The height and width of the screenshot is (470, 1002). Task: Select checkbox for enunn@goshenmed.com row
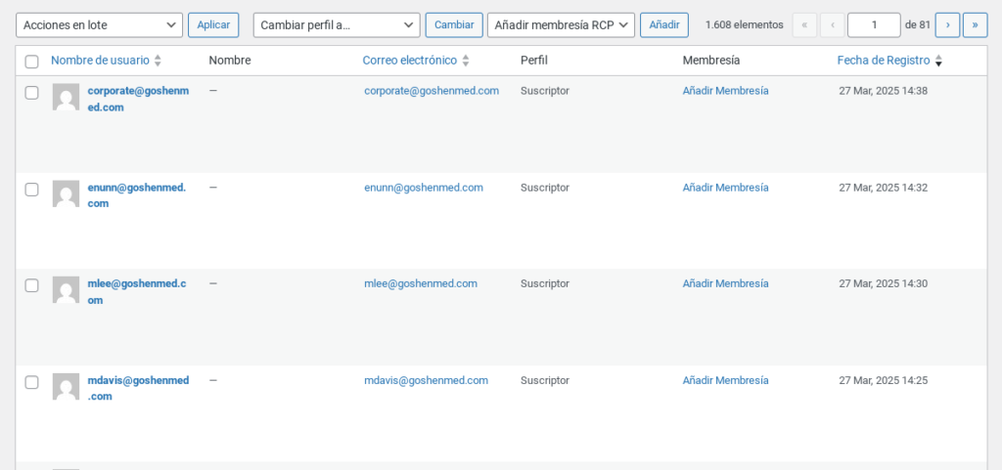pos(32,190)
